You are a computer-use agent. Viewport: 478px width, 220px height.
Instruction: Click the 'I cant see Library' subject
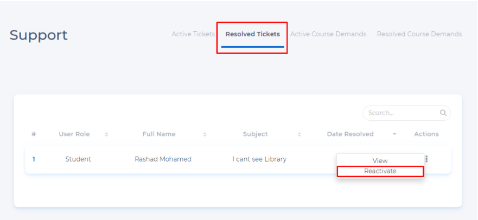point(259,159)
